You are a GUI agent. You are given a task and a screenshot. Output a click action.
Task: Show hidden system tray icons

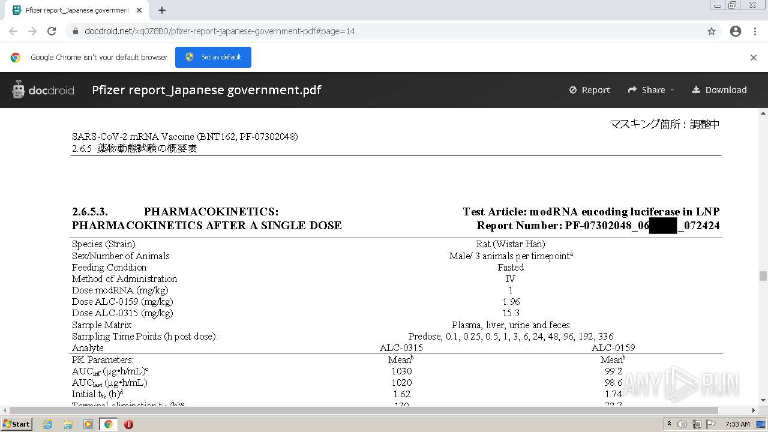(669, 424)
